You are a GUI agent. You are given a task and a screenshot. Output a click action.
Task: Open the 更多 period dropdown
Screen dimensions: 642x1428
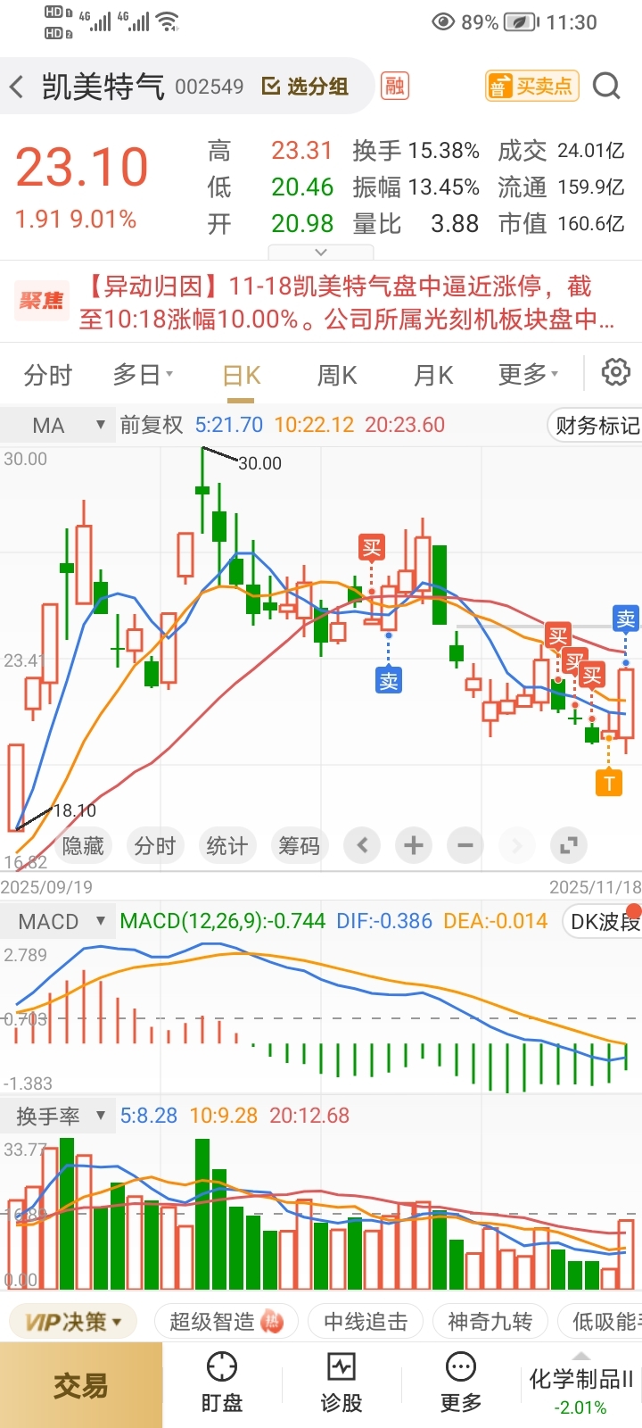[x=528, y=374]
